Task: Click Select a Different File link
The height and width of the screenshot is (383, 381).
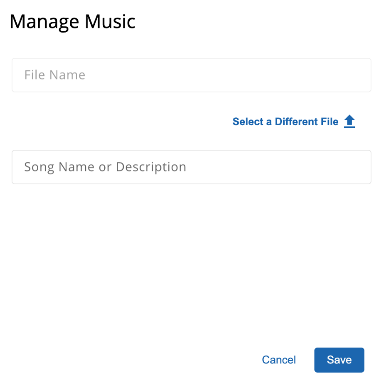Action: point(285,121)
